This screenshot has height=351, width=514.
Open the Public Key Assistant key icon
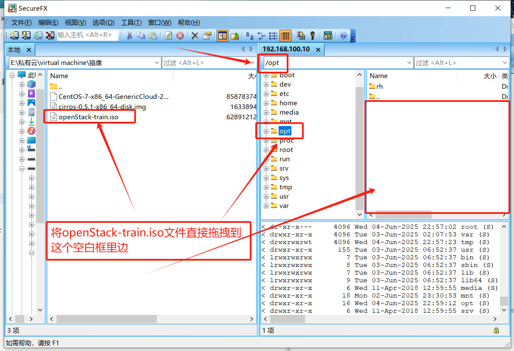point(313,36)
